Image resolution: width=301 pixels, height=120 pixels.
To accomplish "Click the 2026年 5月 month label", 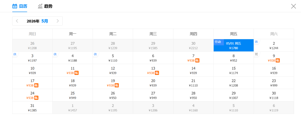I will pos(37,21).
